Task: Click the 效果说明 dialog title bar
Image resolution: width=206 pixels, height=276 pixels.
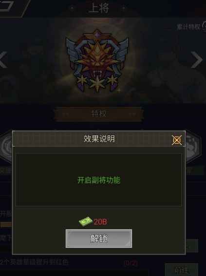Action: (99, 139)
